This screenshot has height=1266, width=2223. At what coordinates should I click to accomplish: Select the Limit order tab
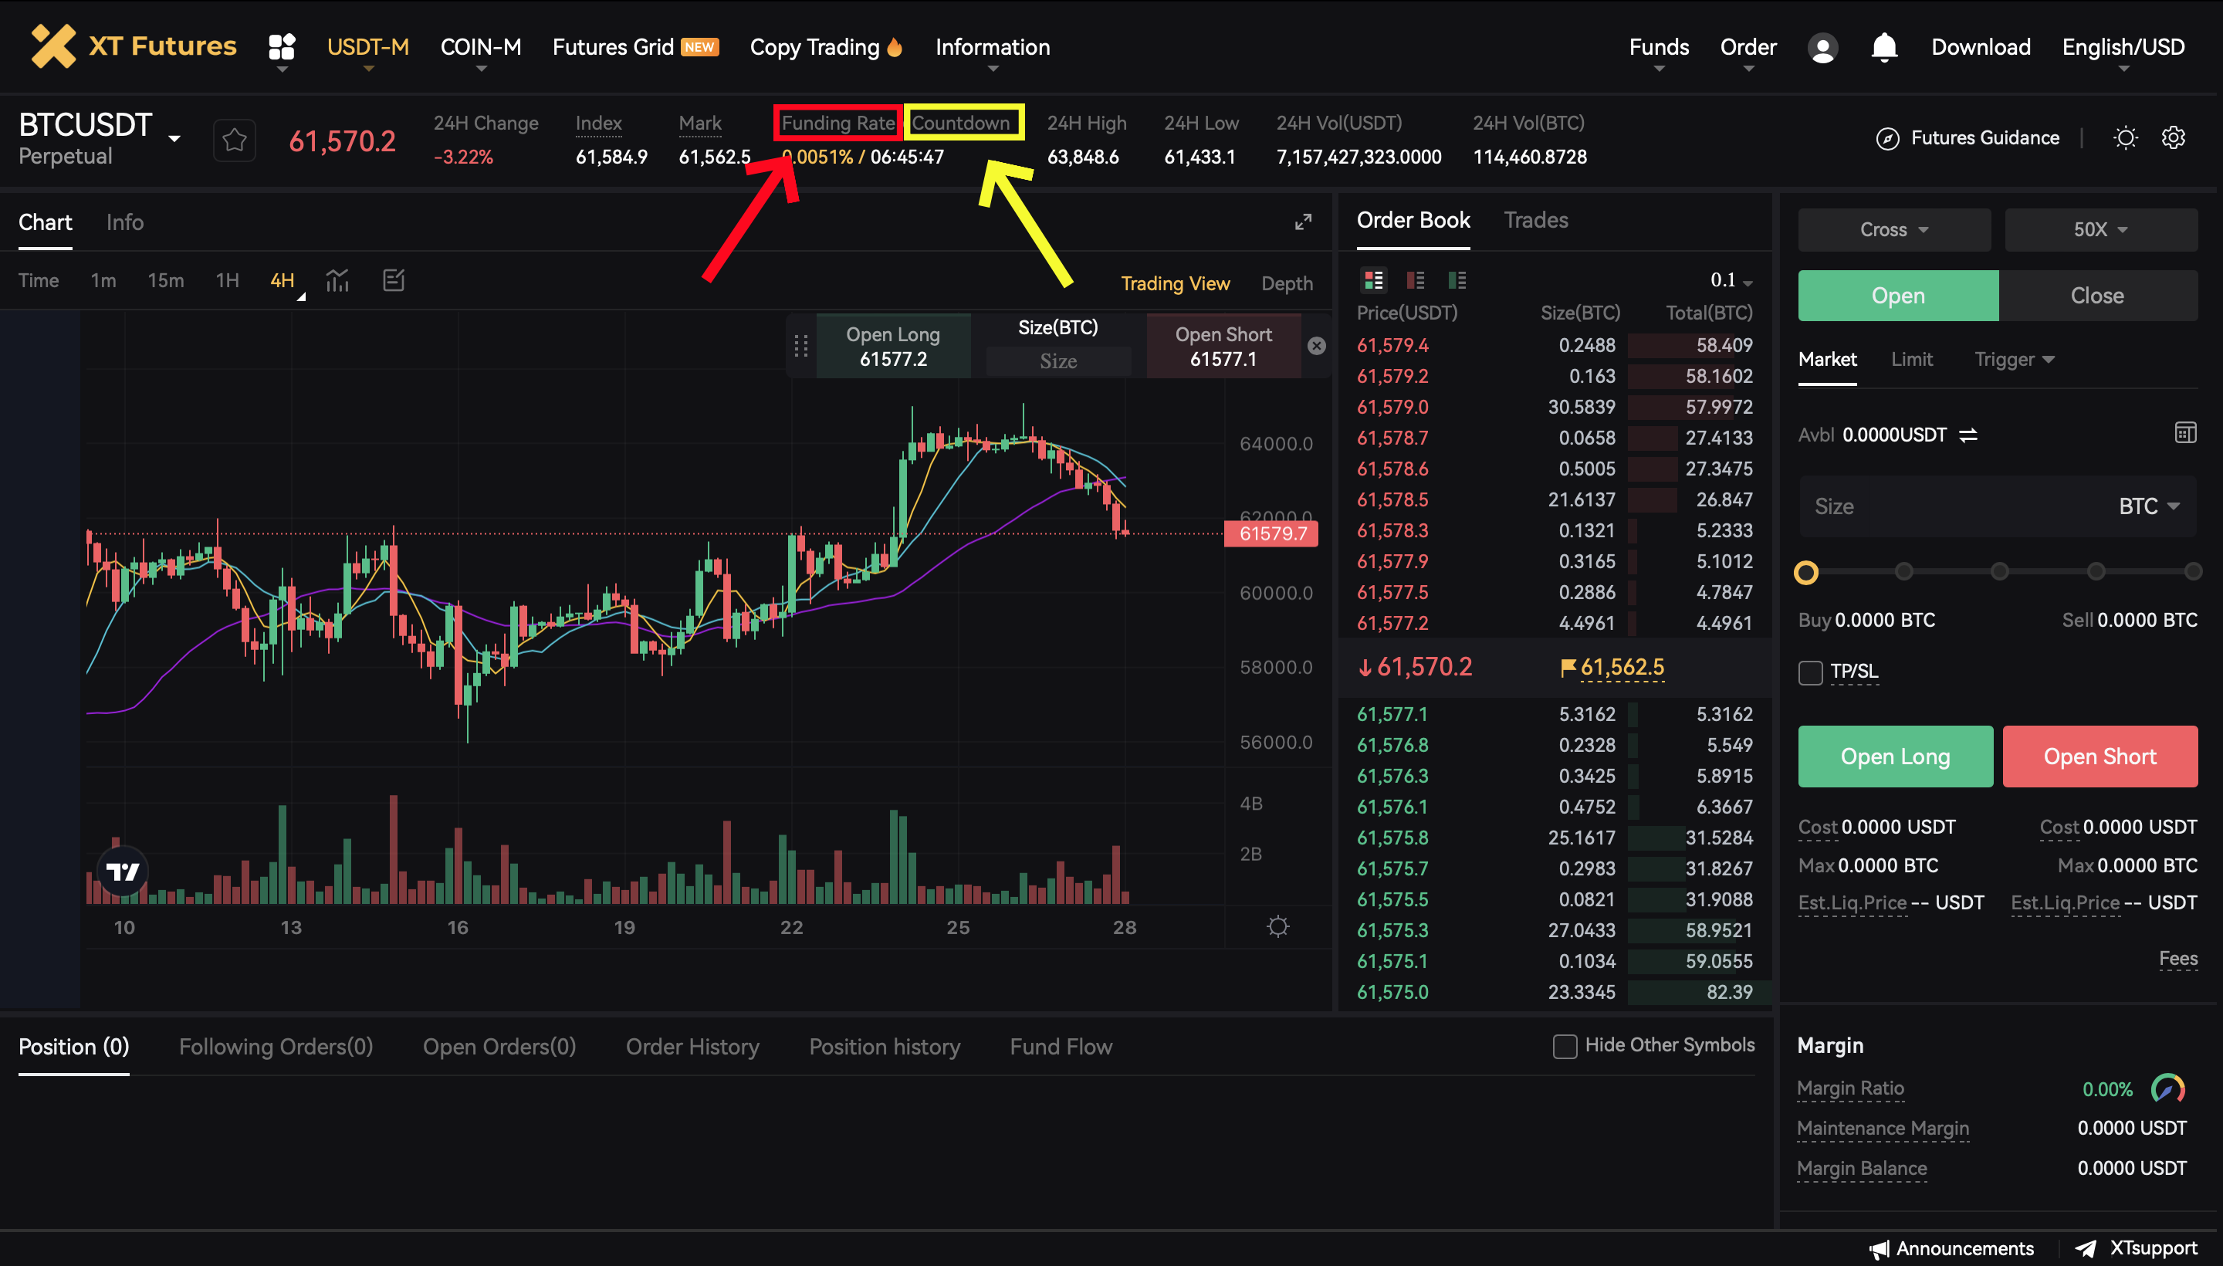point(1911,359)
